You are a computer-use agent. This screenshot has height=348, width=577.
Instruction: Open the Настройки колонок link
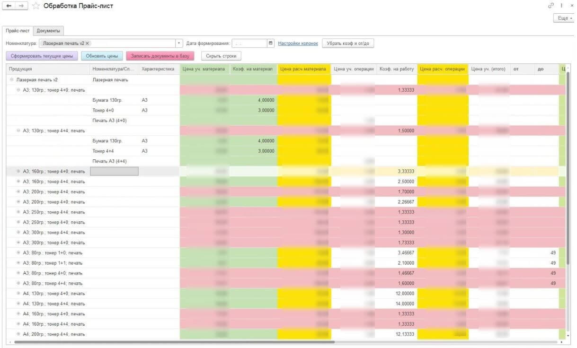coord(298,43)
